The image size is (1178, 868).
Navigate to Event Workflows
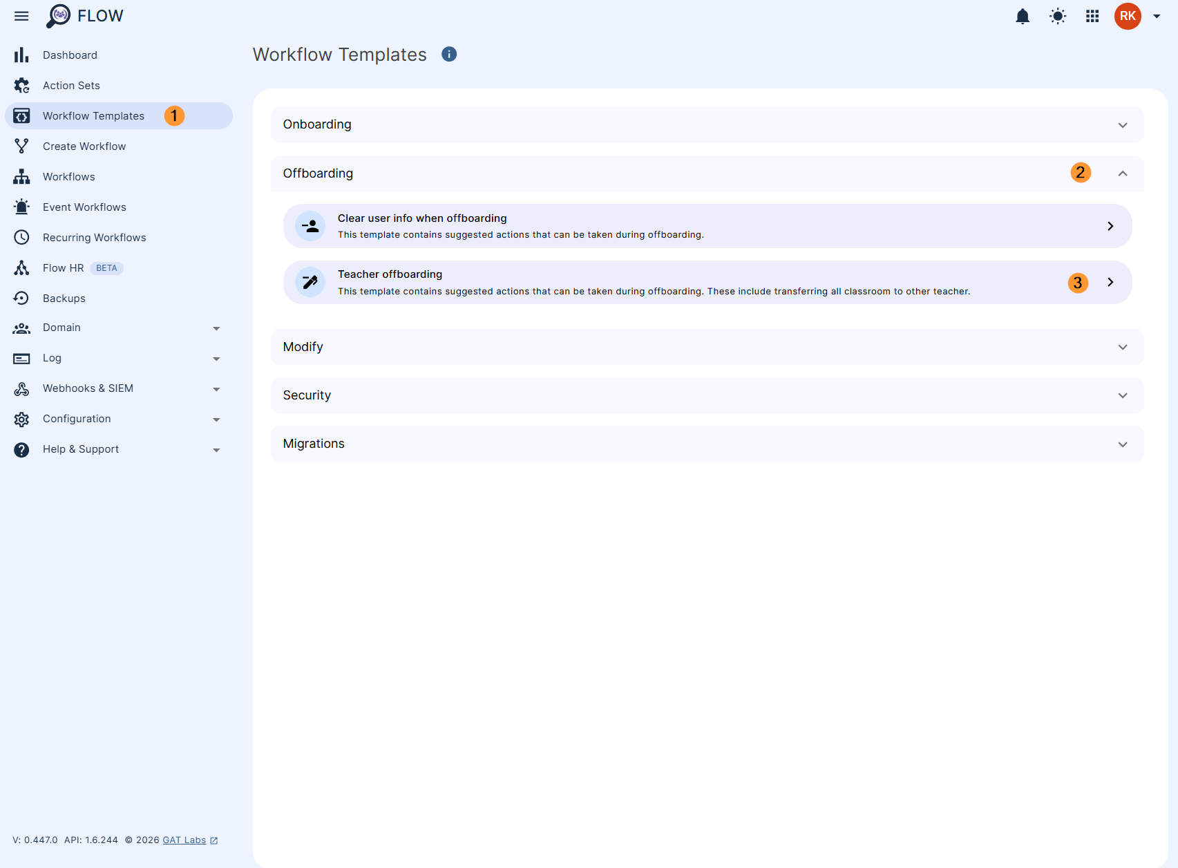[119, 207]
